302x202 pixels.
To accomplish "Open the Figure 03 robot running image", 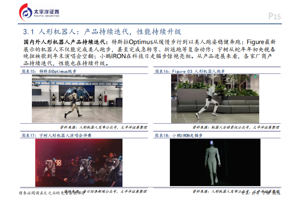I will (215, 98).
